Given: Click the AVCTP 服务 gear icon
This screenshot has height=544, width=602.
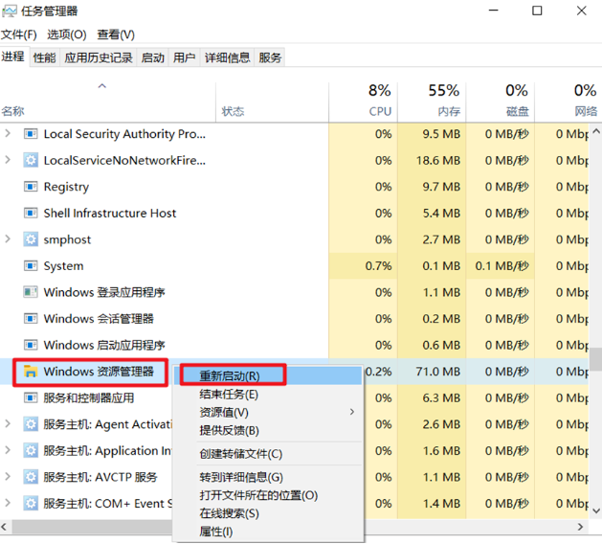Looking at the screenshot, I should point(31,477).
